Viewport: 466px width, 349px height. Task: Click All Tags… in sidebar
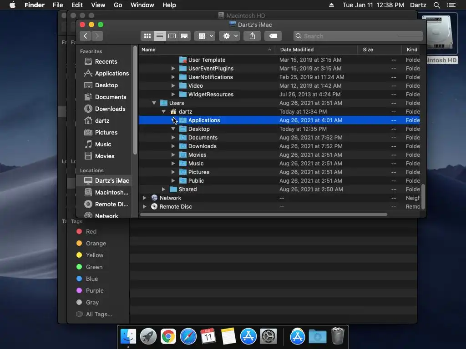pyautogui.click(x=94, y=314)
